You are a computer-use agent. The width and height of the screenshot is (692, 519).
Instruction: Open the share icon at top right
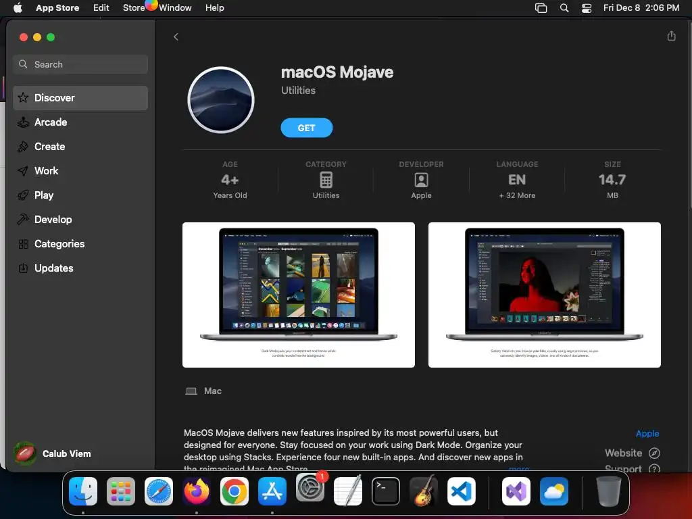click(x=671, y=36)
